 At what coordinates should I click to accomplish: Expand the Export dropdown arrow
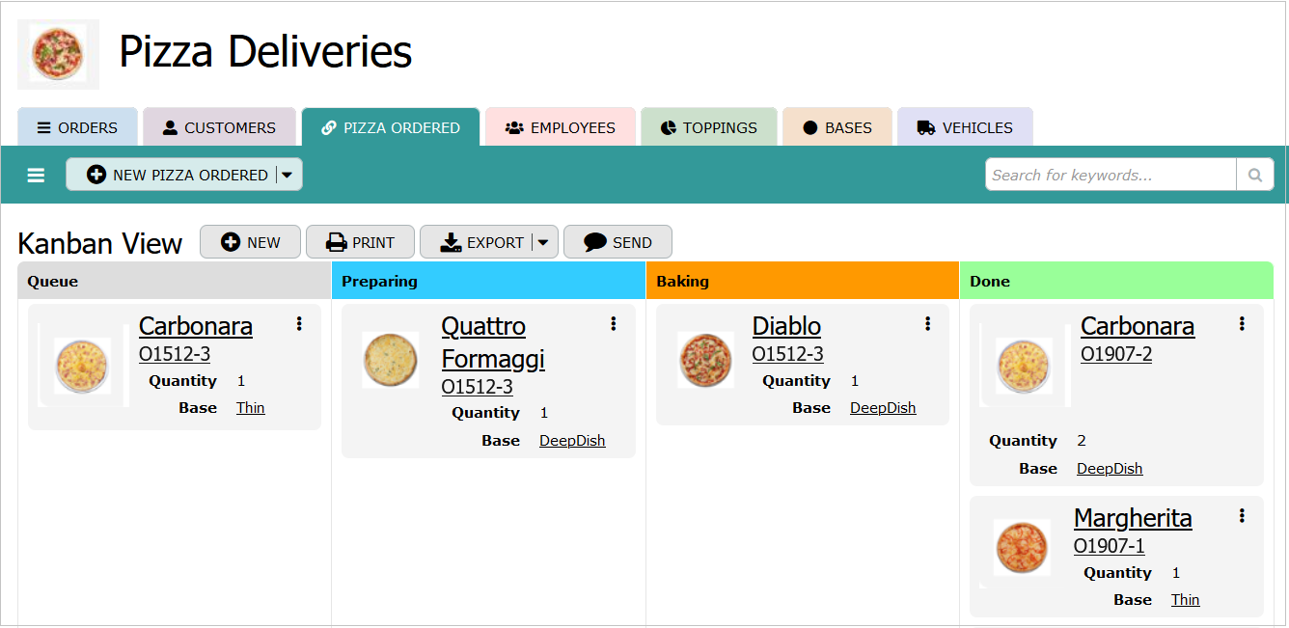[x=543, y=242]
